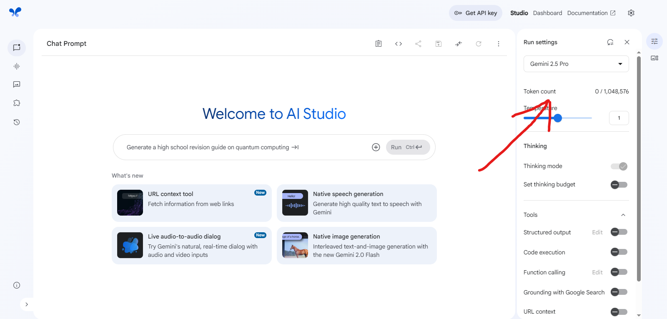Enable the Set thinking budget toggle
Image resolution: width=667 pixels, height=319 pixels.
619,185
